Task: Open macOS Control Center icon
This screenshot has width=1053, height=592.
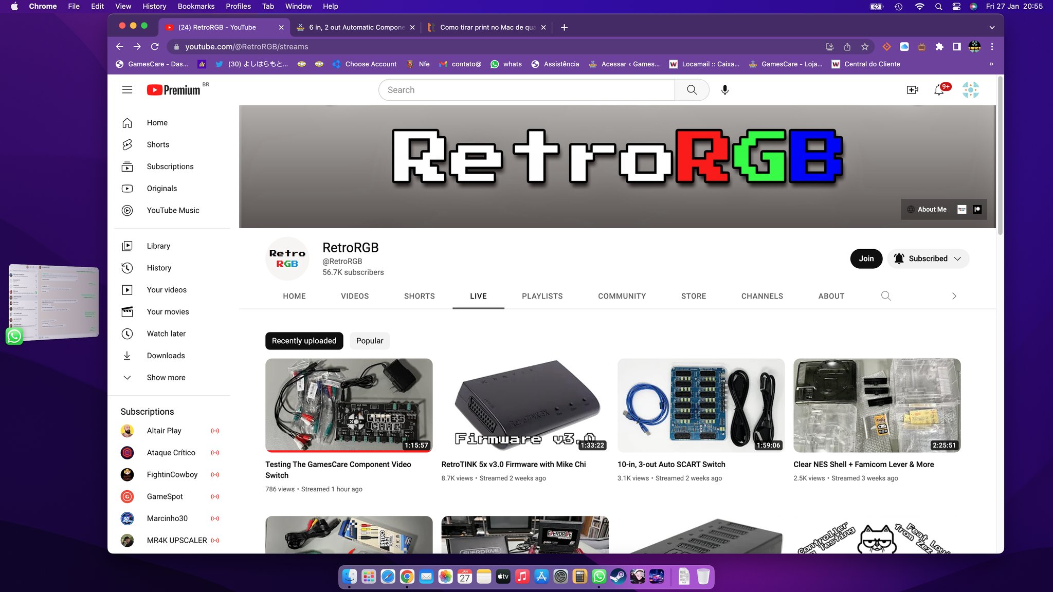Action: (956, 6)
